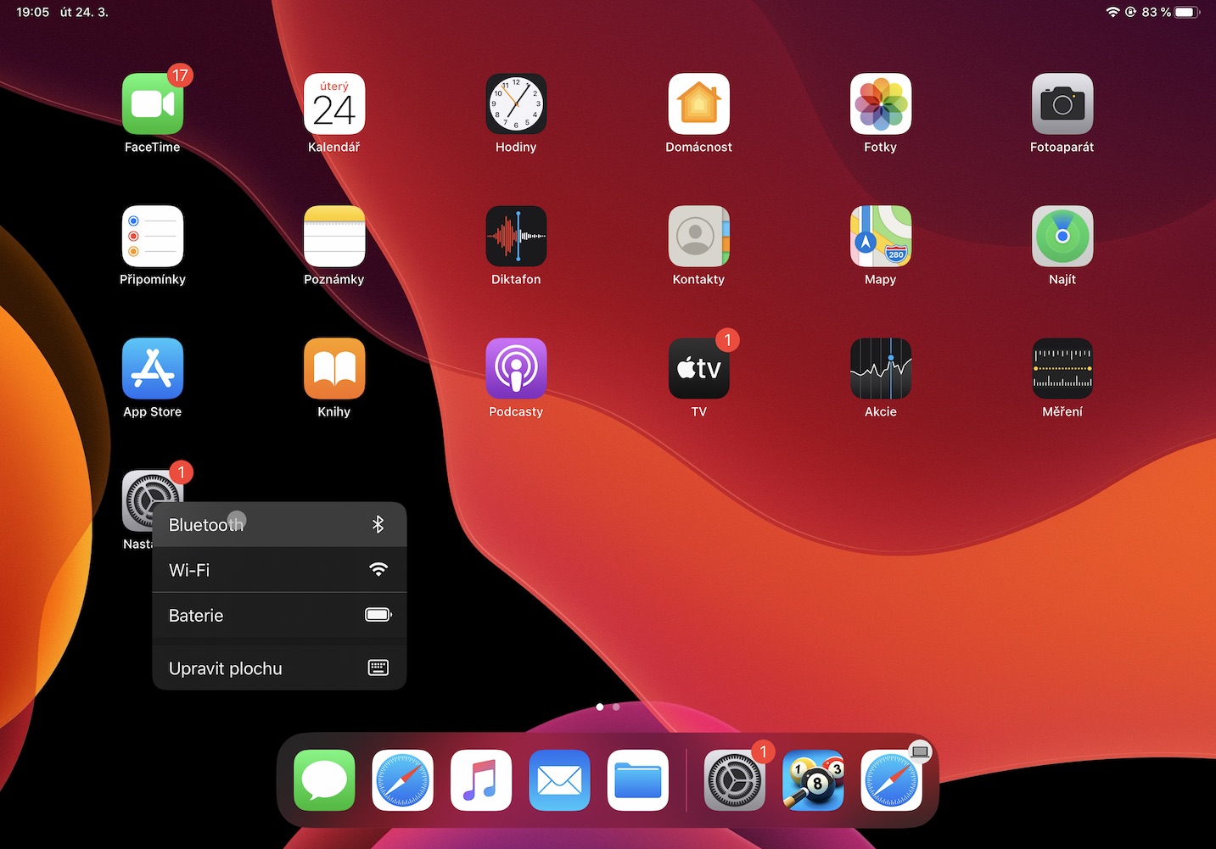Open the Files app in the dock
The height and width of the screenshot is (849, 1216).
pos(638,780)
